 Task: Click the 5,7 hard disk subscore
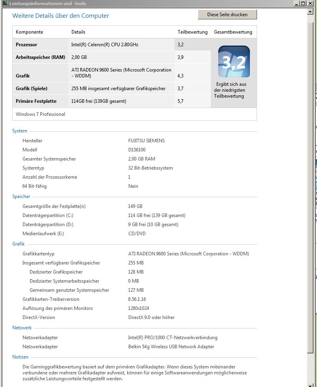(x=180, y=101)
